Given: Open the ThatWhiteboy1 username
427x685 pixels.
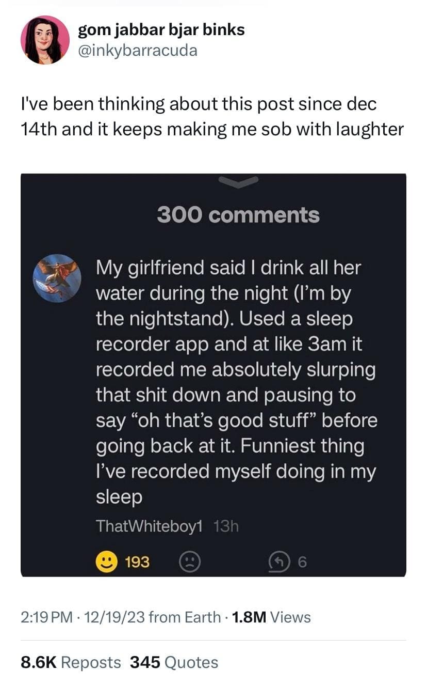Looking at the screenshot, I should [150, 526].
